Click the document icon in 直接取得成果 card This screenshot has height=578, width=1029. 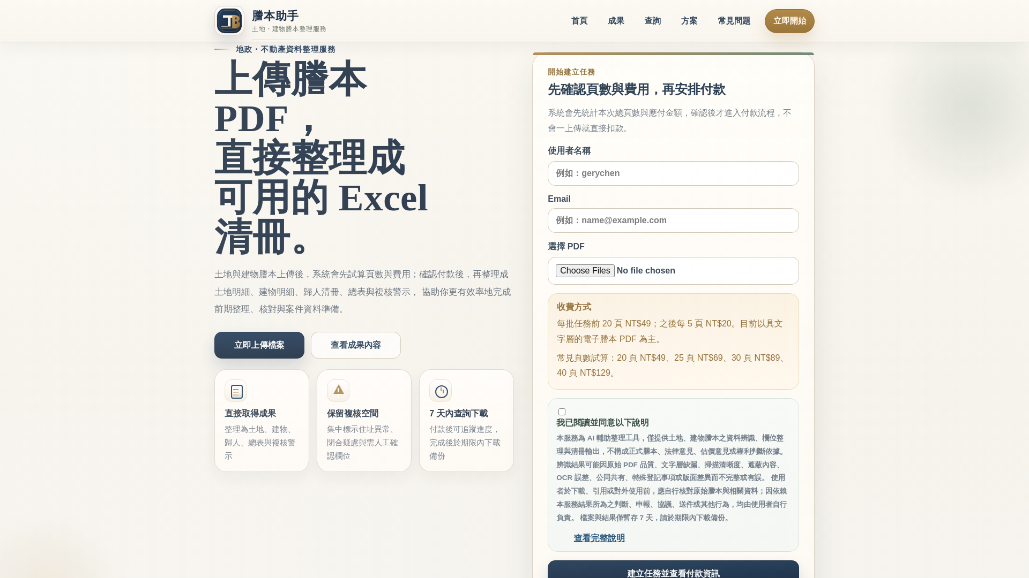click(x=236, y=391)
